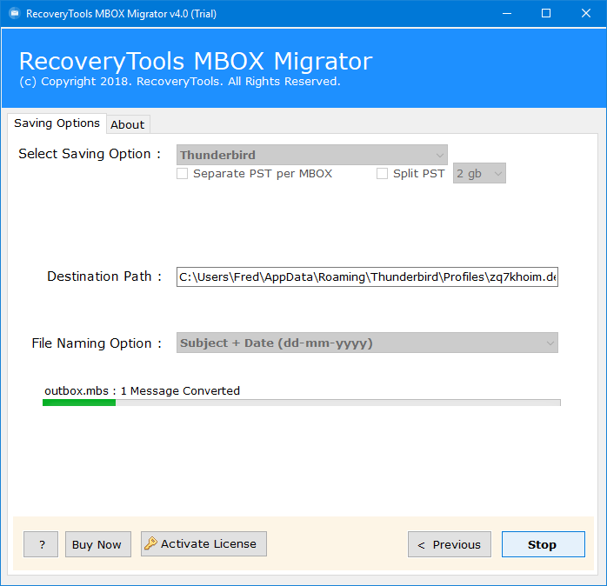The image size is (607, 586).
Task: Click the 'outbox.mbs : 1 Message Converted' status text
Action: [x=142, y=391]
